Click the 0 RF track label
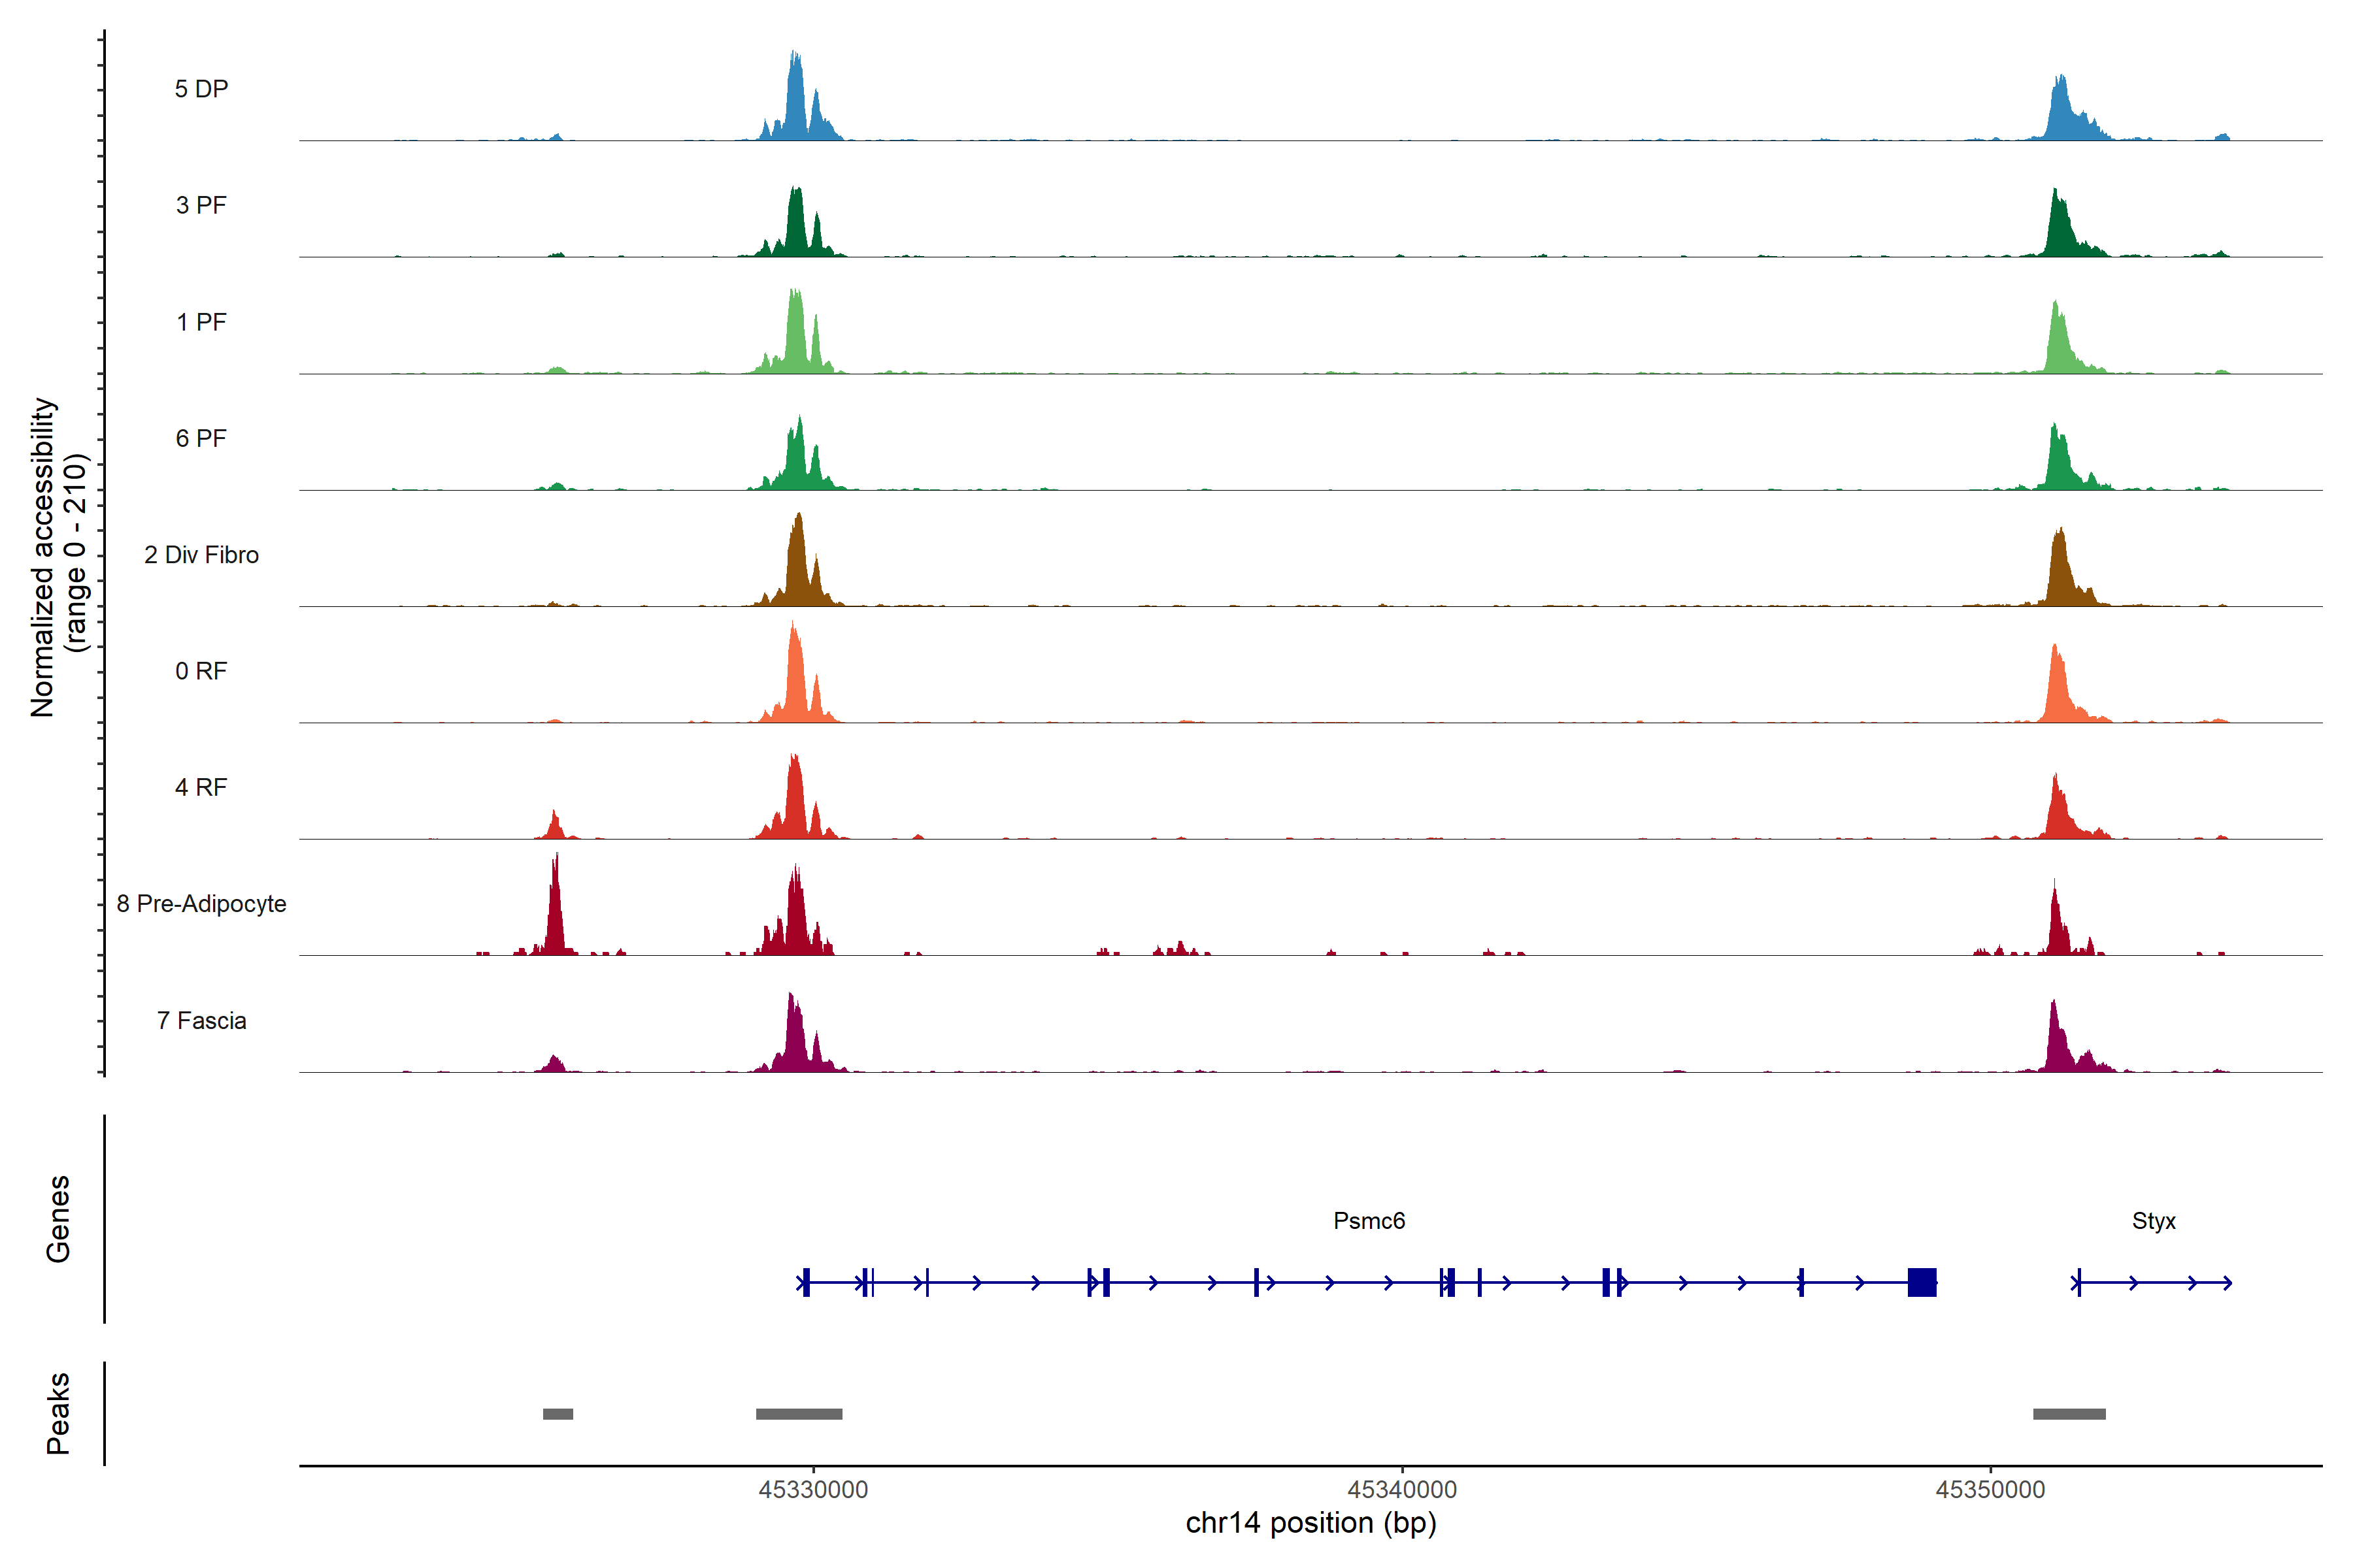The image size is (2353, 1568). [201, 671]
